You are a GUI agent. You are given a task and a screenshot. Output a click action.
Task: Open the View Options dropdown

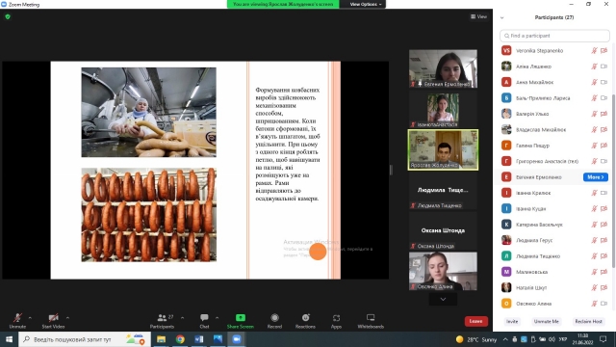click(366, 4)
